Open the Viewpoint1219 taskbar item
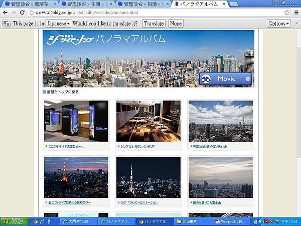This screenshot has height=226, width=301. point(231,221)
